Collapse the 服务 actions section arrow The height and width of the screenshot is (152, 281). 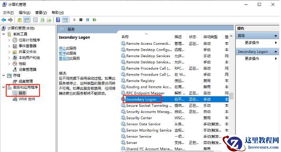point(276,36)
